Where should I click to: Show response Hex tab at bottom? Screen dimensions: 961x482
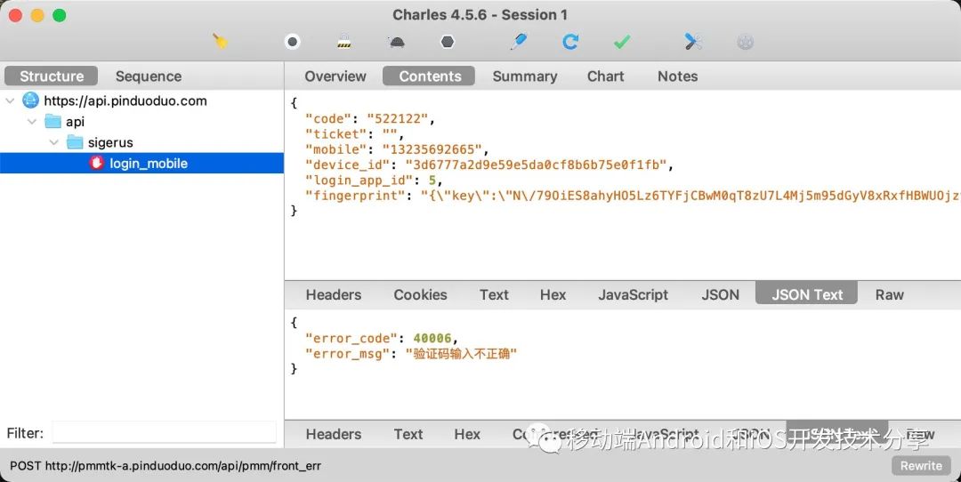(467, 434)
